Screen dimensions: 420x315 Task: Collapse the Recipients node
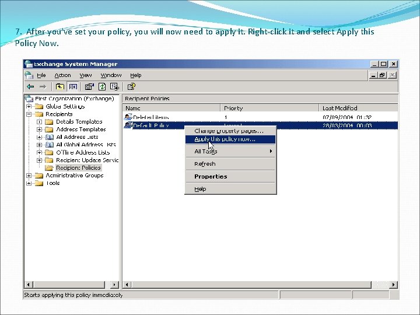coord(29,114)
